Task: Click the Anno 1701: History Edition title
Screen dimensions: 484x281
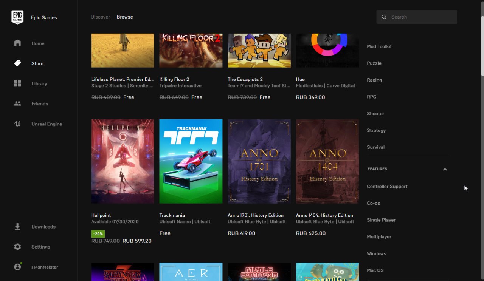Action: (256, 215)
